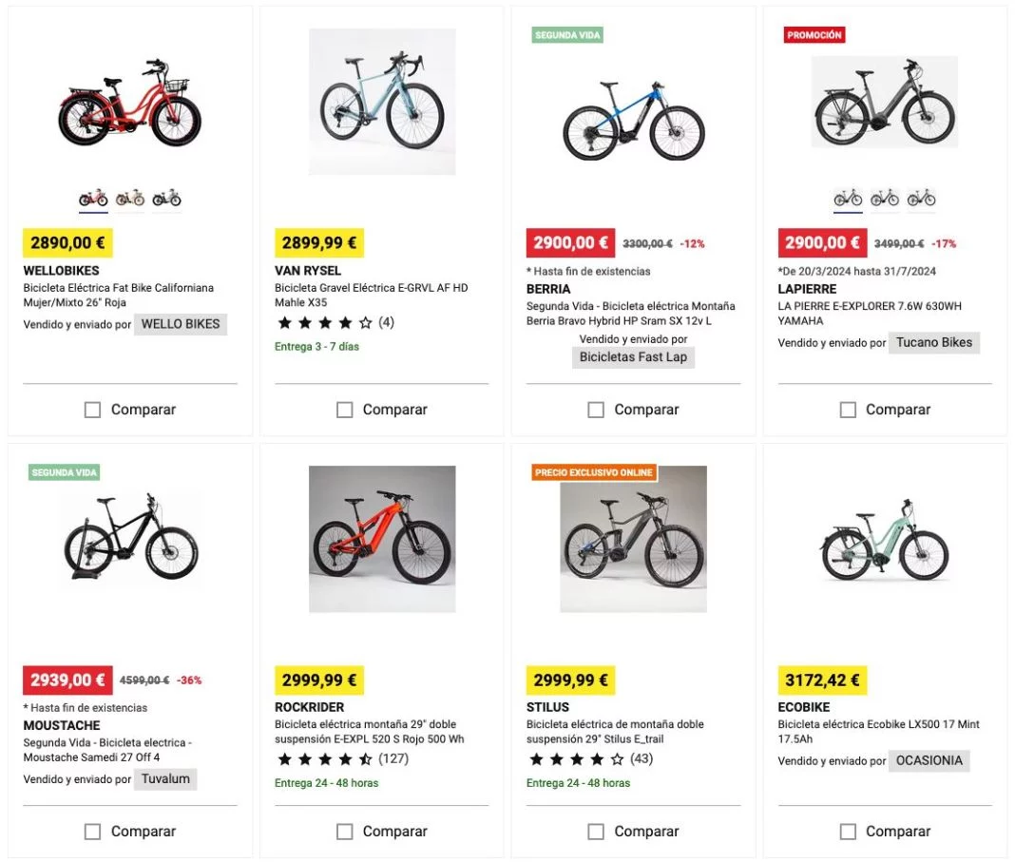Image resolution: width=1015 pixels, height=862 pixels.
Task: Click the Tuvalum seller tag
Action: click(x=165, y=779)
